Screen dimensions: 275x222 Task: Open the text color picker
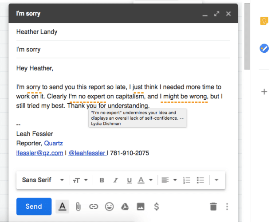145,180
